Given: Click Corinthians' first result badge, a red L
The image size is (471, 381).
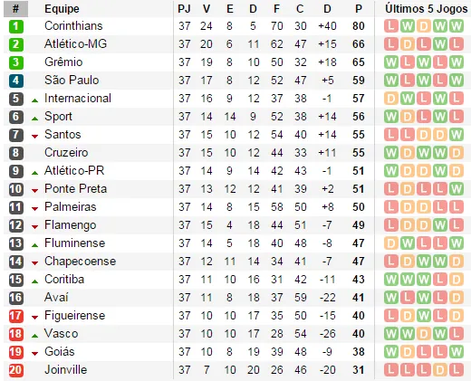Looking at the screenshot, I should [x=391, y=26].
